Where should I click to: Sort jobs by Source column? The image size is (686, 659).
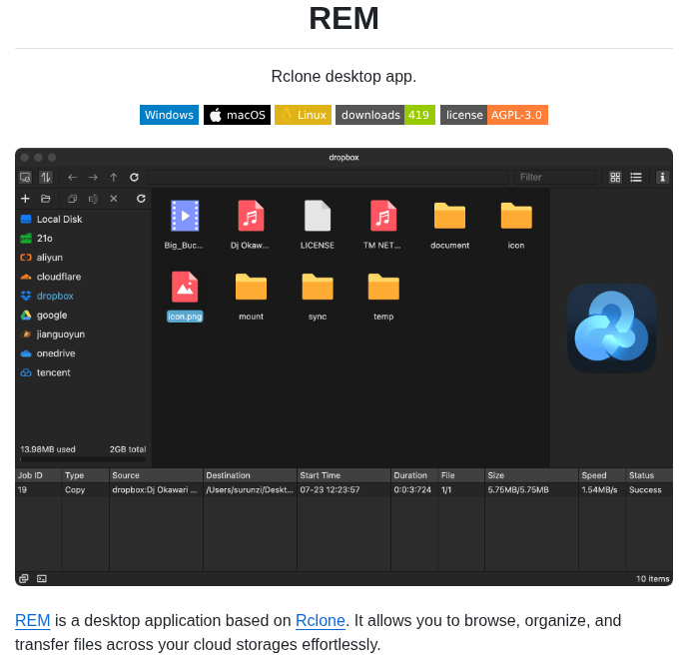click(156, 475)
